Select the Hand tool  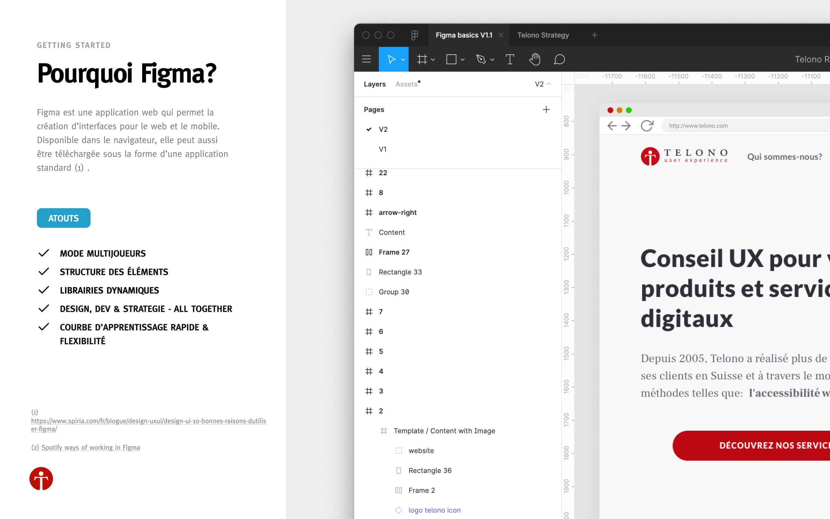pyautogui.click(x=534, y=59)
